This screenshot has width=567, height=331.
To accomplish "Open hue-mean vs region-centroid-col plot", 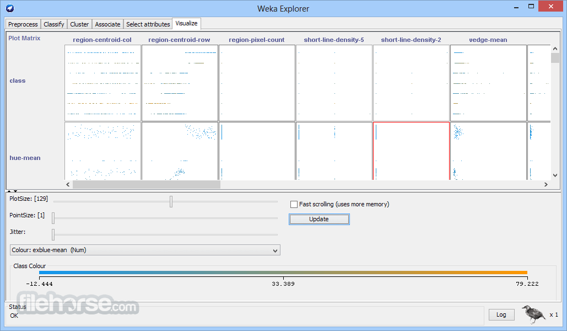I will [102, 151].
